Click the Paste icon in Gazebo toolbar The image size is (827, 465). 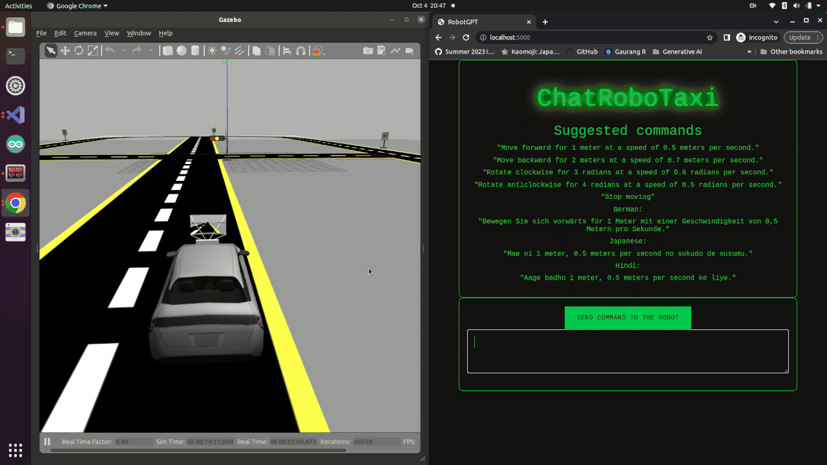click(x=271, y=50)
